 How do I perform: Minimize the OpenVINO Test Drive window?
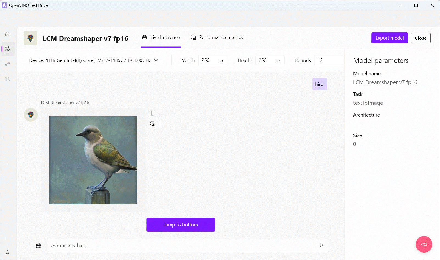click(x=400, y=5)
